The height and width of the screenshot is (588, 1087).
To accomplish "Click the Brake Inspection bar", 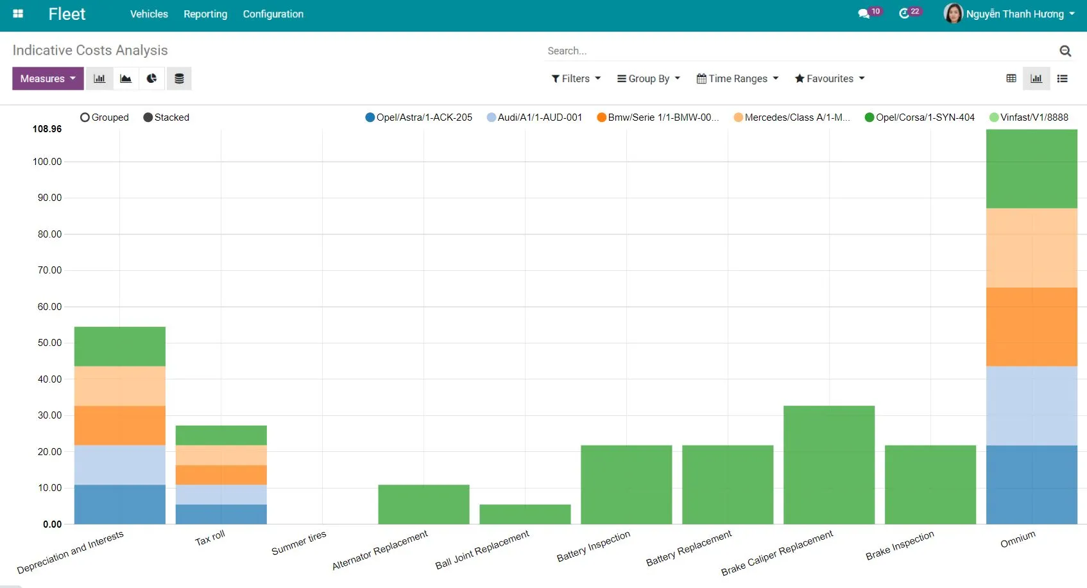I will click(930, 485).
